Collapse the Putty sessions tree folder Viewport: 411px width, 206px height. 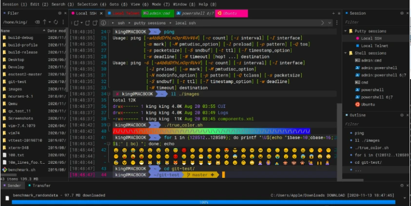[x=346, y=31]
